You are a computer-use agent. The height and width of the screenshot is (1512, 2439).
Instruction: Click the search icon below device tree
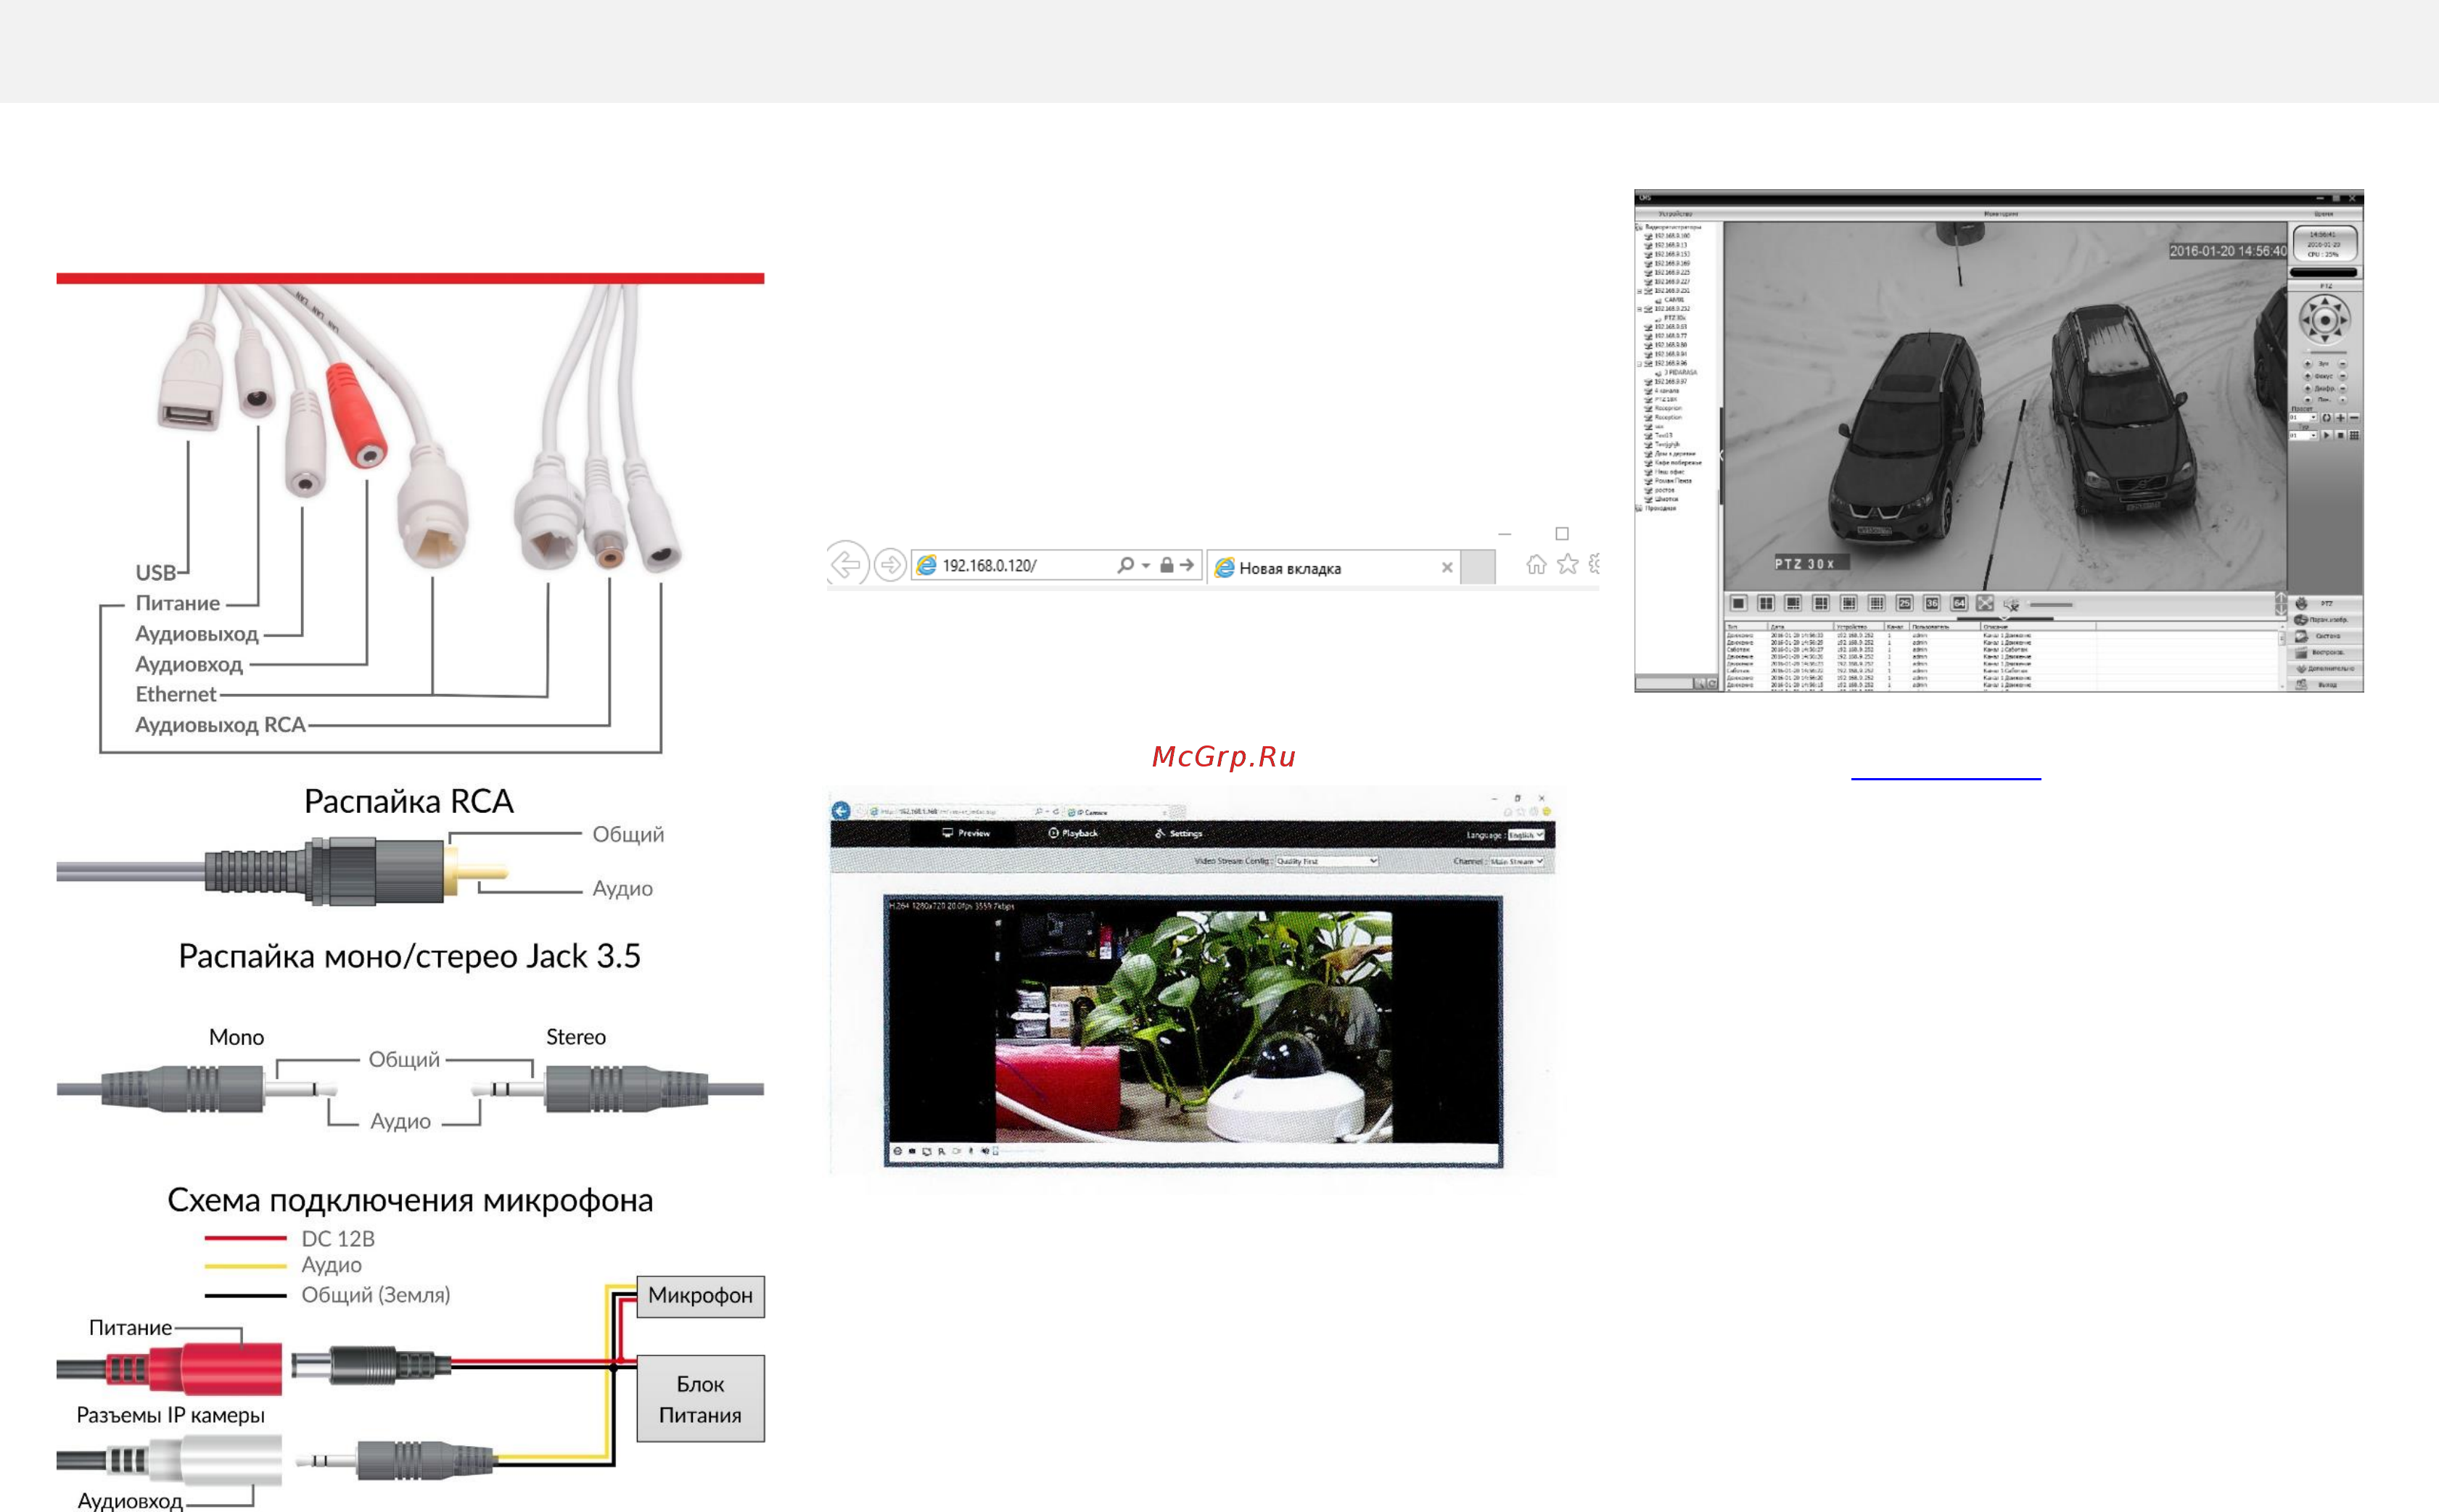1700,683
